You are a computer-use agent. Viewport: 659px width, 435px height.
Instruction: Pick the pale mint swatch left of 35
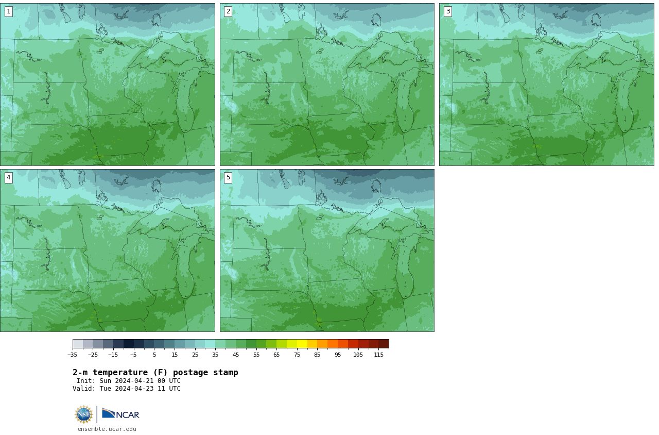point(210,344)
